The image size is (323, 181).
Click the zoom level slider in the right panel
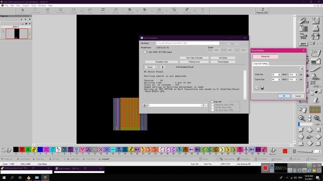305,124
